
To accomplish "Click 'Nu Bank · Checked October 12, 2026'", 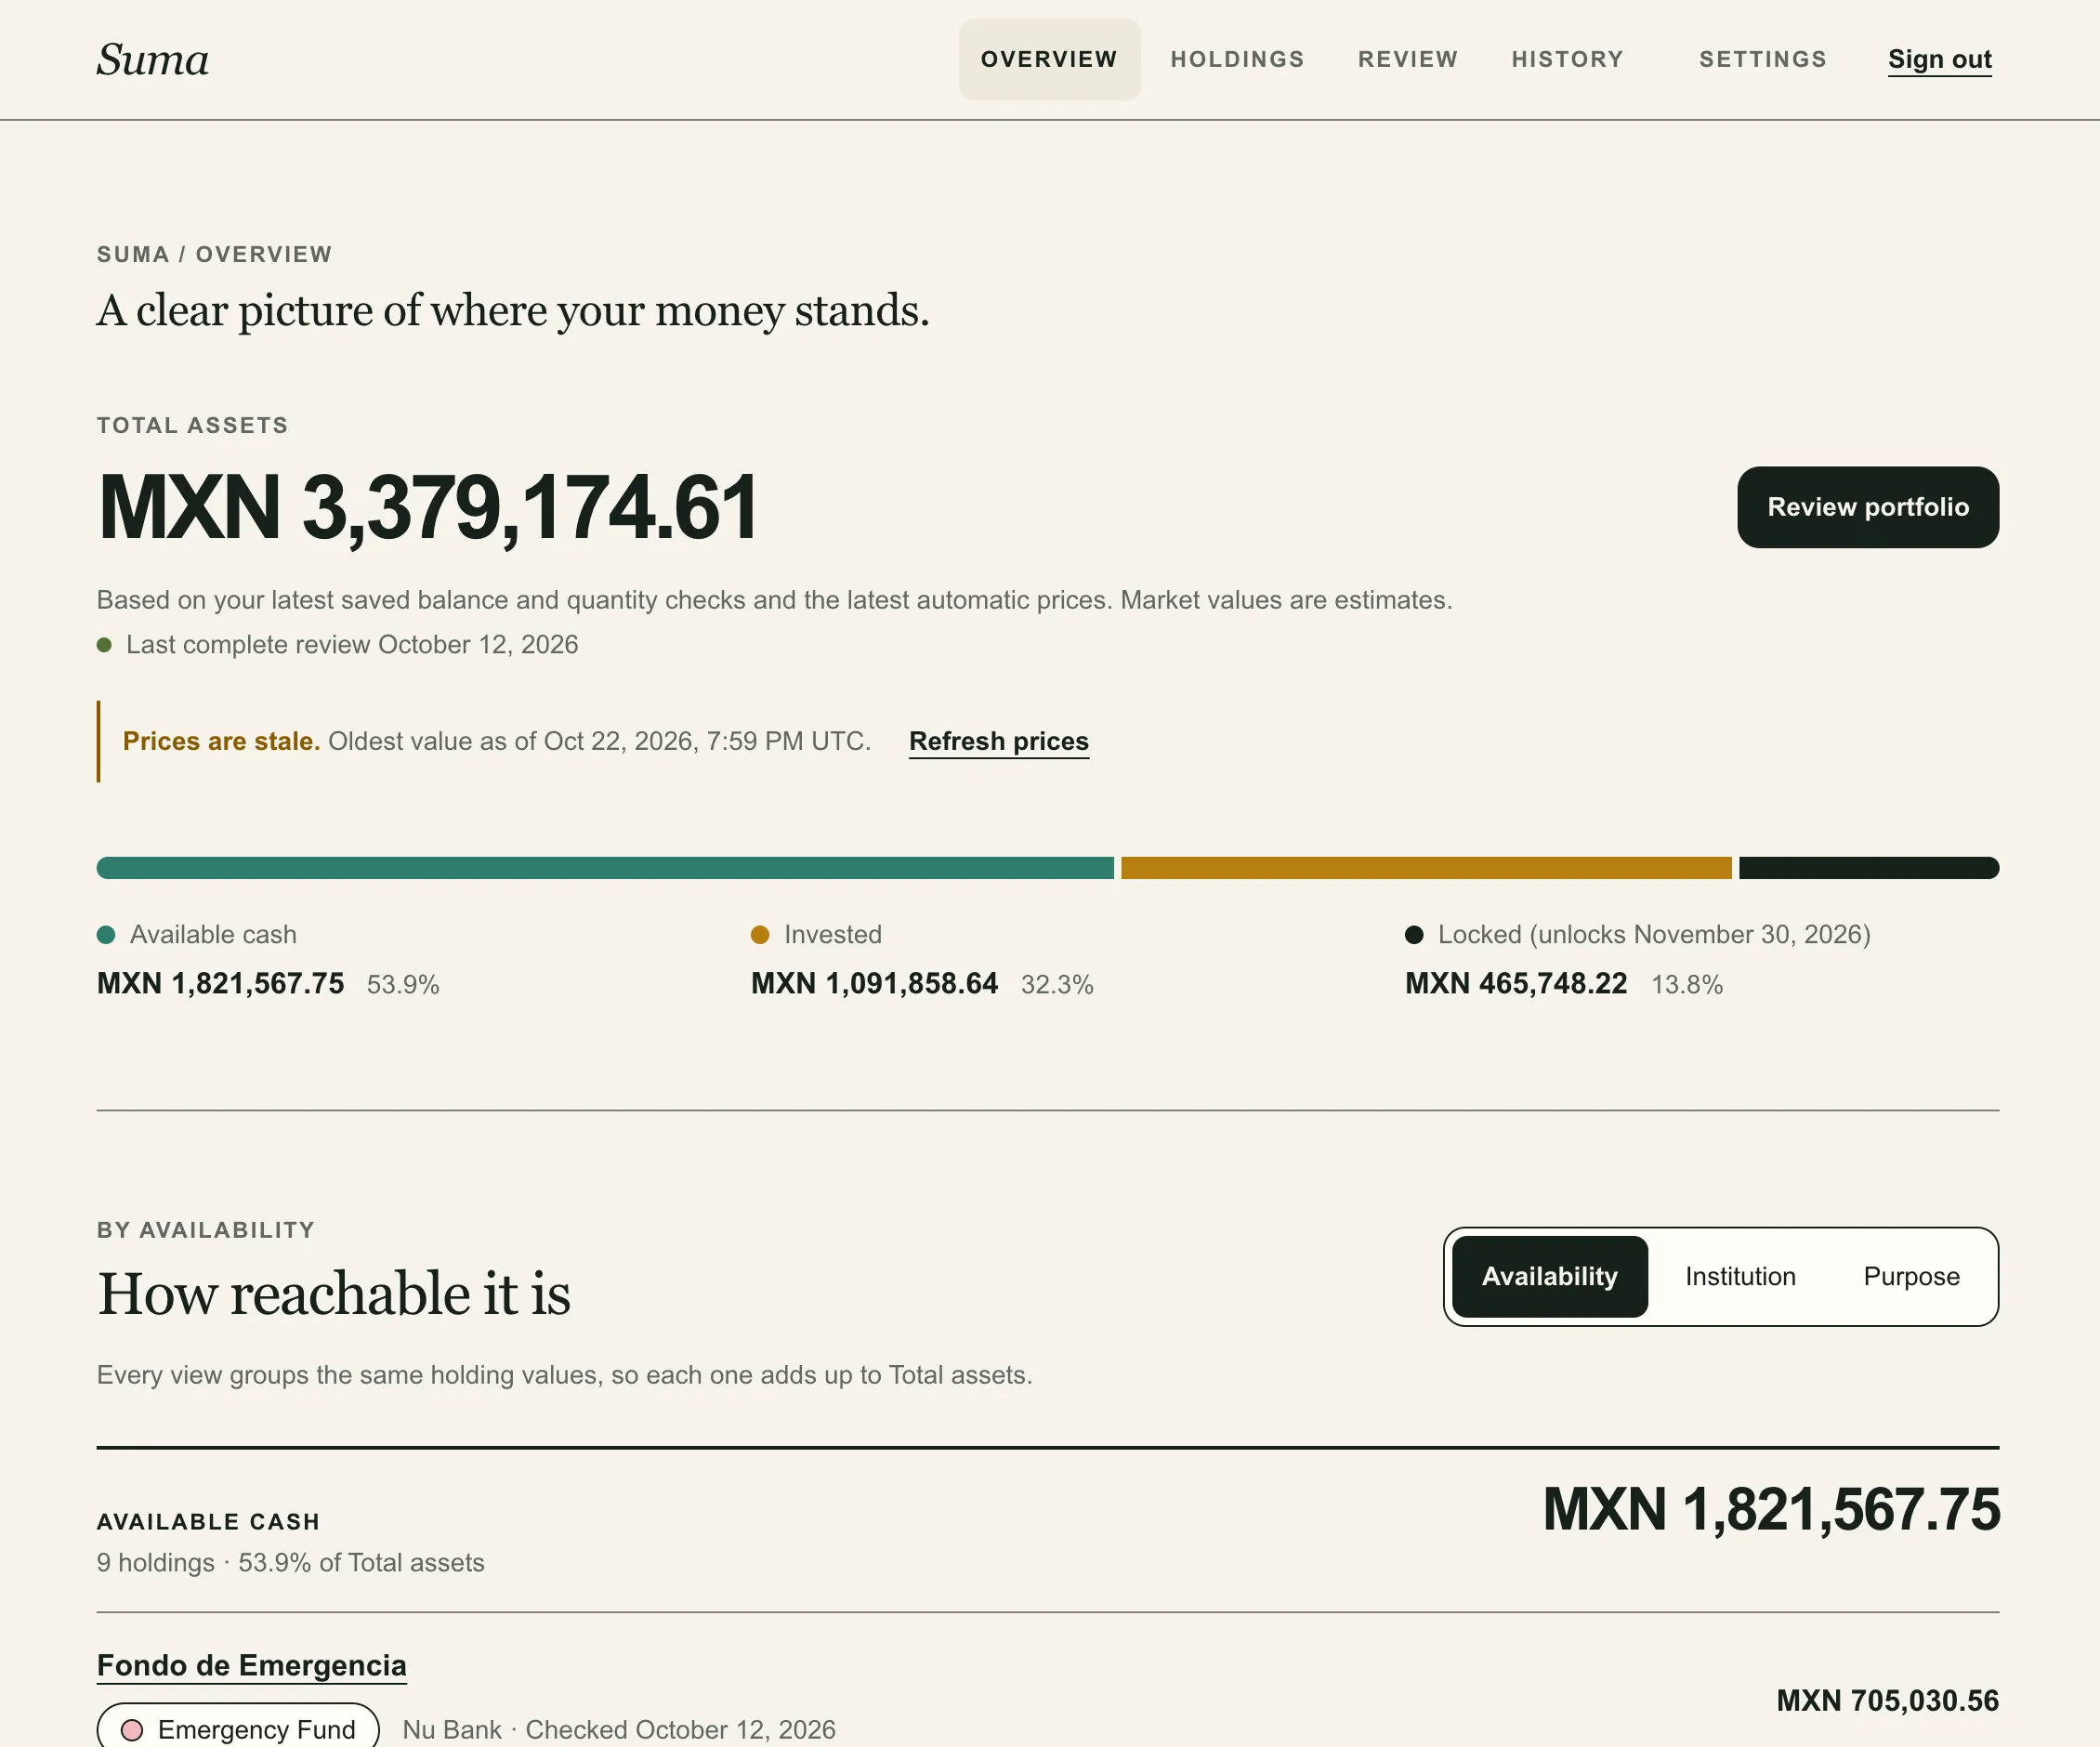I will pyautogui.click(x=619, y=1729).
